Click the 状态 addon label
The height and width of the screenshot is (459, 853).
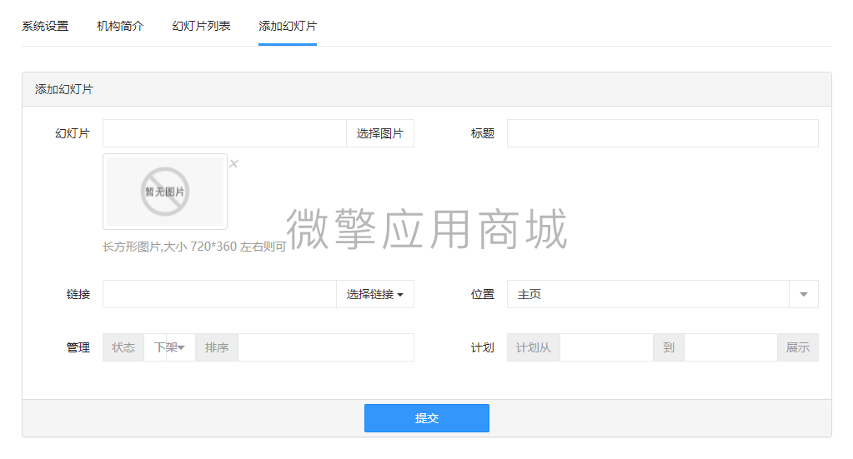click(123, 347)
